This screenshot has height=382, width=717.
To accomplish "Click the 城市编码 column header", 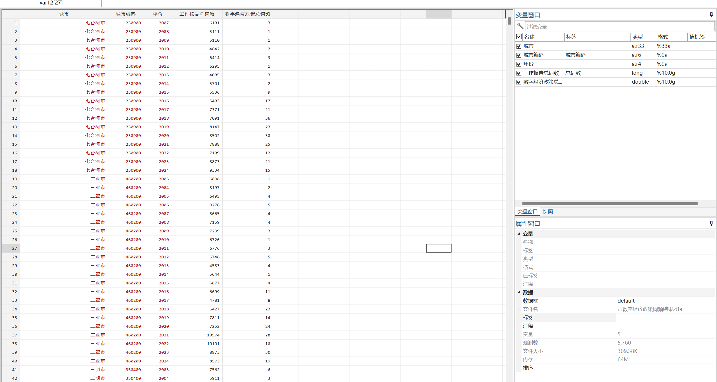I will point(126,14).
